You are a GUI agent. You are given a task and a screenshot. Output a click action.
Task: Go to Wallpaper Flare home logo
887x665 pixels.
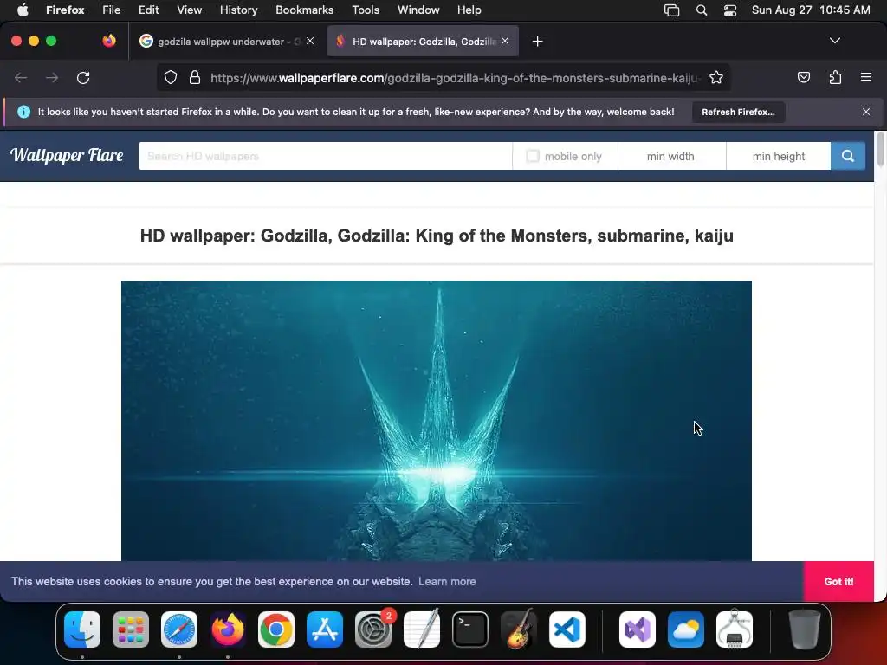[67, 156]
